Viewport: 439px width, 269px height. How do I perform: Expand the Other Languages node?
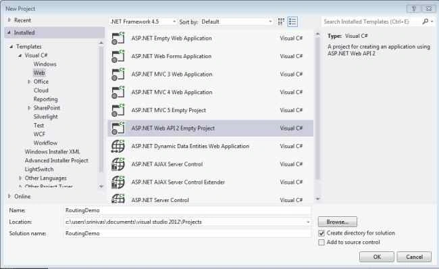20,178
